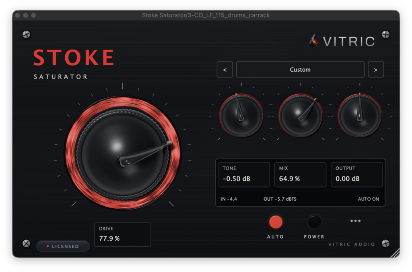Screen dimensions: 412x272
Task: Open the three-dots more options menu
Action: (355, 221)
